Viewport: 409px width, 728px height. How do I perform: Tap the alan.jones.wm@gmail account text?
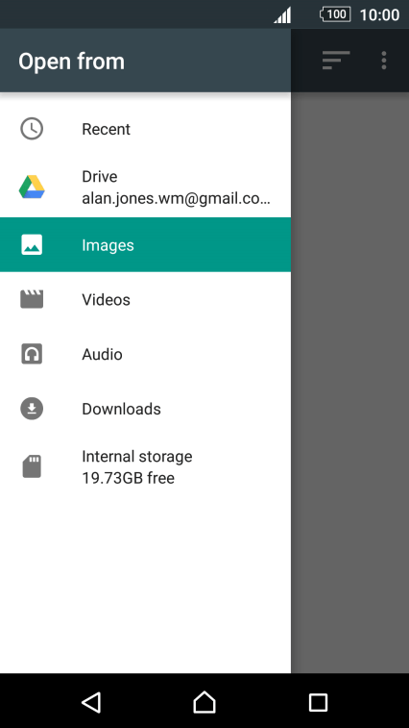tap(177, 199)
